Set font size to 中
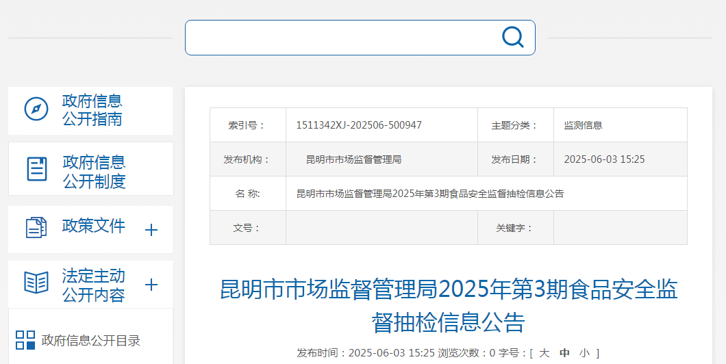Image resolution: width=726 pixels, height=364 pixels. click(x=564, y=353)
